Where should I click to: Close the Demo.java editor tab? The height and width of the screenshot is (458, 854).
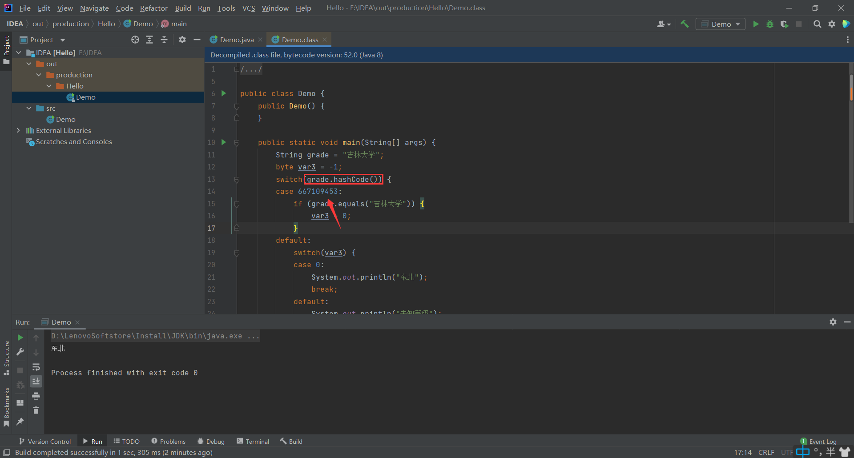pyautogui.click(x=260, y=40)
